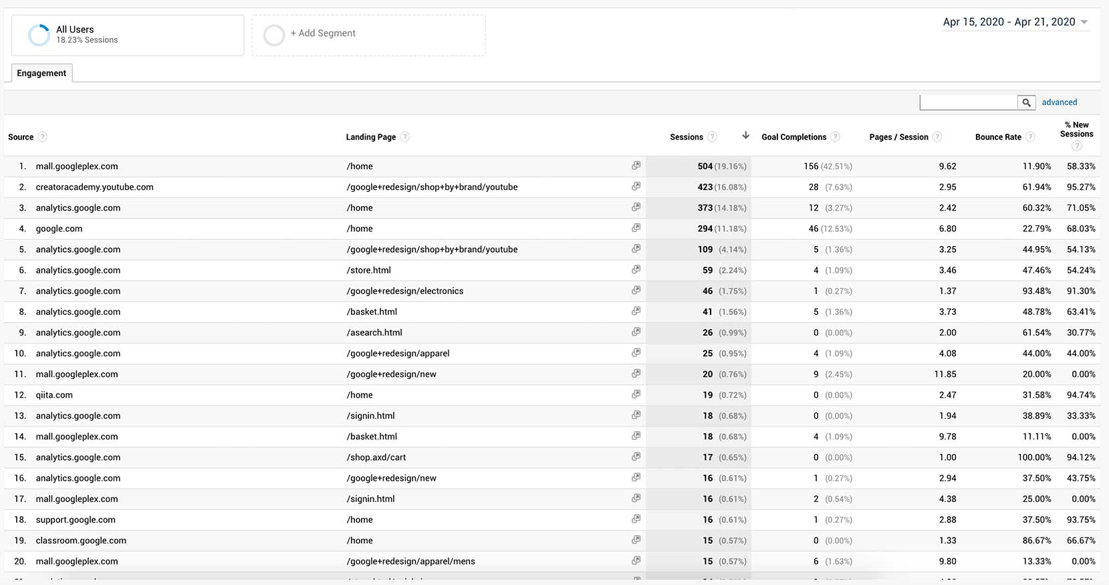The height and width of the screenshot is (585, 1109).
Task: Open /home landing page link icon for mall.googleplex.com
Action: point(636,165)
